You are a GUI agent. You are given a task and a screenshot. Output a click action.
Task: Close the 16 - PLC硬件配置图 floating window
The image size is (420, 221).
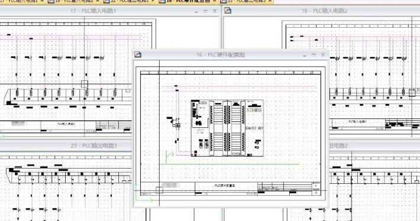pos(323,55)
